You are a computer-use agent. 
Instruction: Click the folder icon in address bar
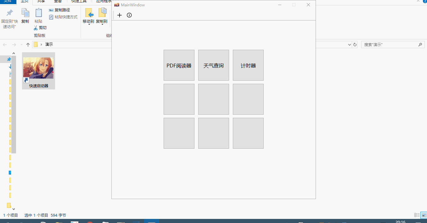[x=36, y=44]
